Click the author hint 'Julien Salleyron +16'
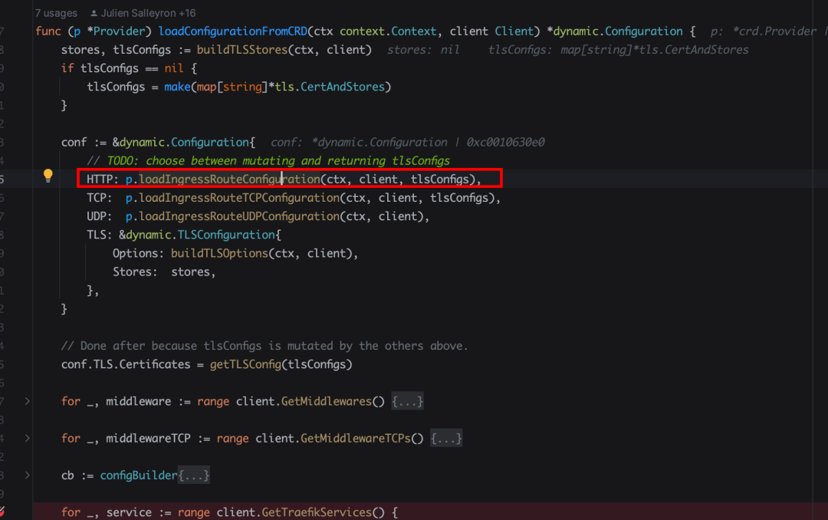828x520 pixels. click(x=143, y=13)
